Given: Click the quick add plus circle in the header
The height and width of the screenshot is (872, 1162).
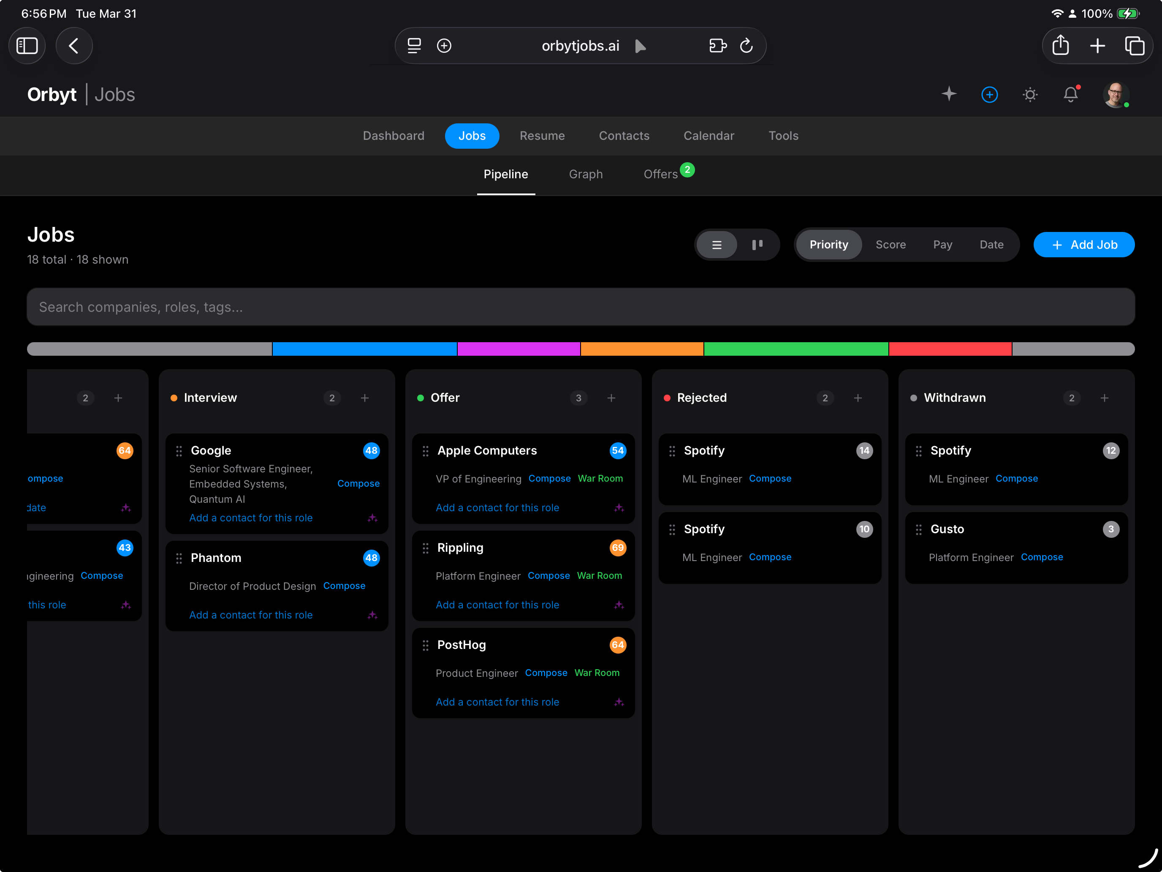Looking at the screenshot, I should pos(990,95).
